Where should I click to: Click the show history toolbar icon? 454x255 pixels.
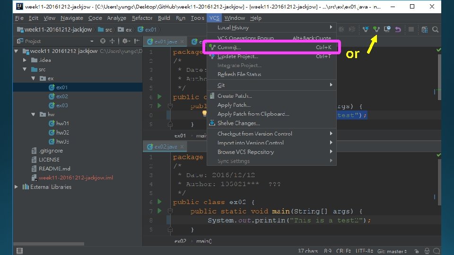tap(387, 29)
